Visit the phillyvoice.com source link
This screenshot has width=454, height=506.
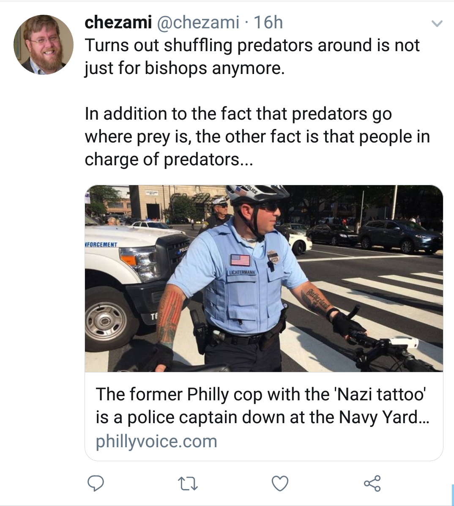pos(156,441)
